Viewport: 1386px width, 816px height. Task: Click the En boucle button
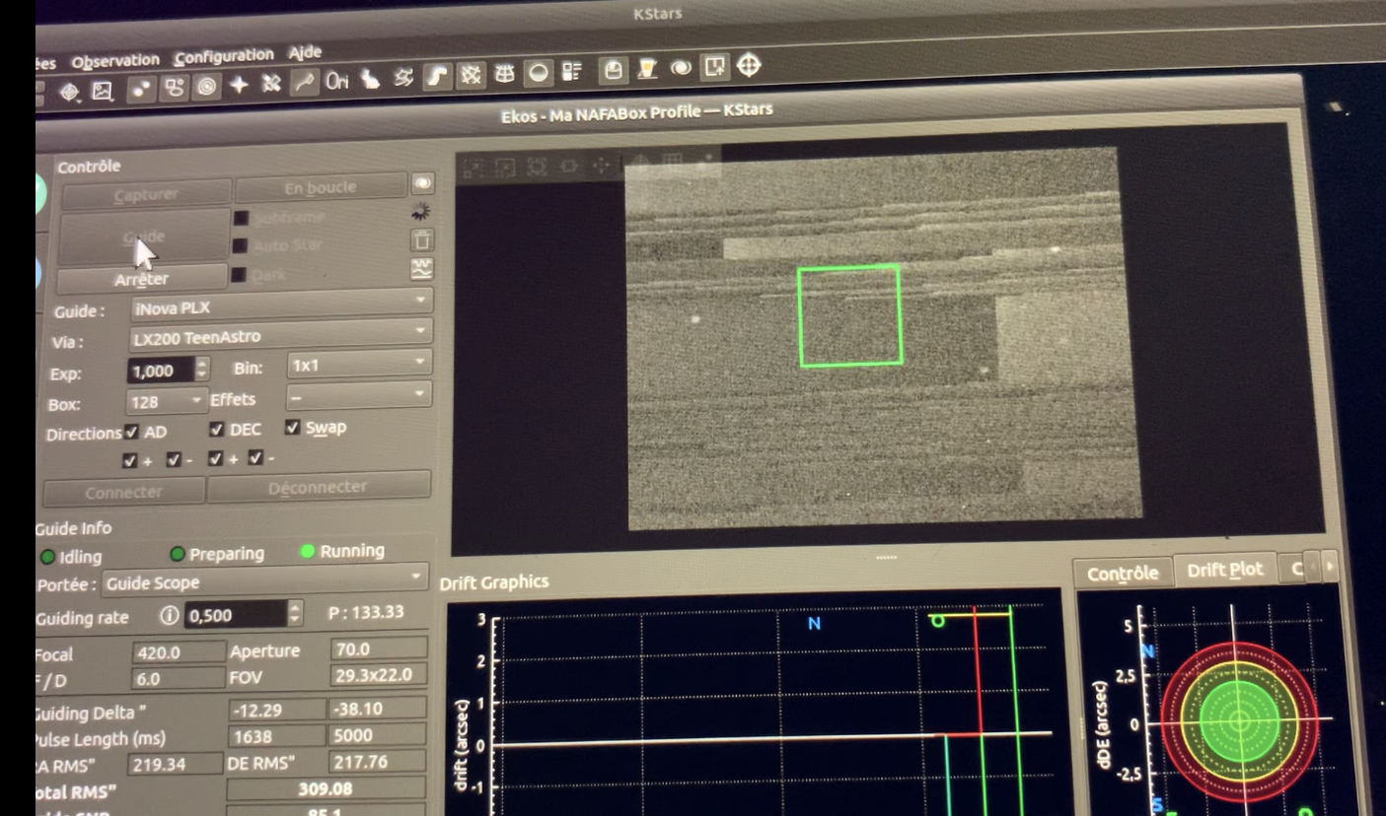click(321, 187)
